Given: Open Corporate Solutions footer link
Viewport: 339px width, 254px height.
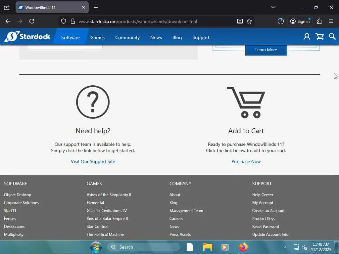Looking at the screenshot, I should 22,203.
